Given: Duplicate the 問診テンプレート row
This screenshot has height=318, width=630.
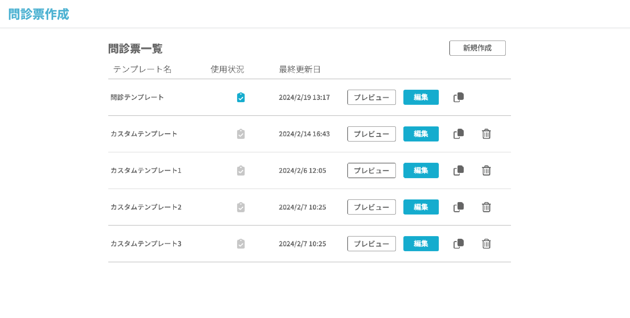Looking at the screenshot, I should click(458, 97).
